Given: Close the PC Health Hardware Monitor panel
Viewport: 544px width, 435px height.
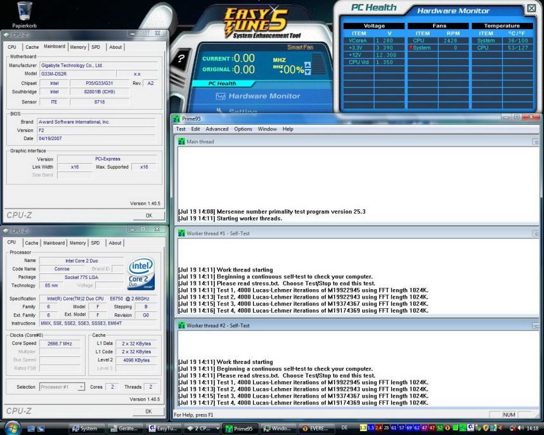Looking at the screenshot, I should point(531,8).
